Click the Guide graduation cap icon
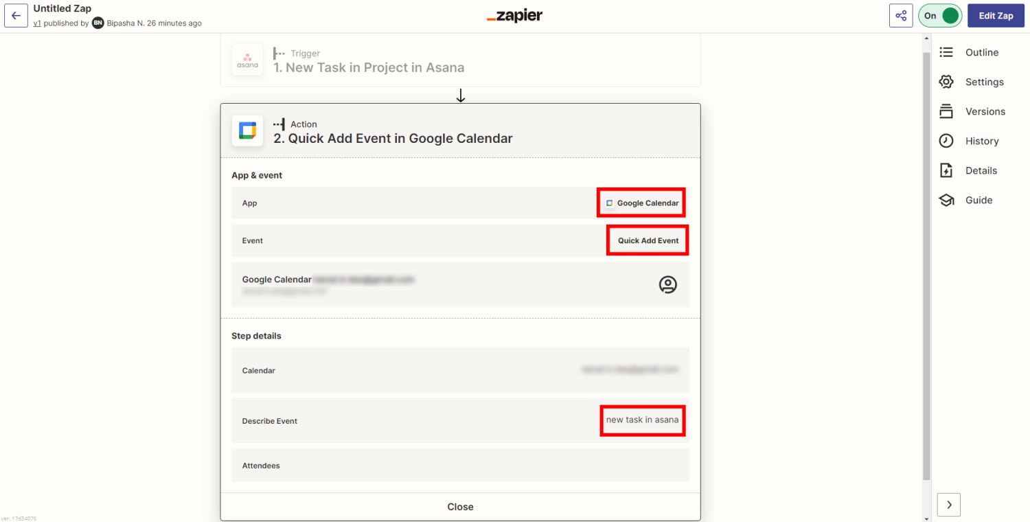Screen dimensions: 1030x522 point(946,200)
